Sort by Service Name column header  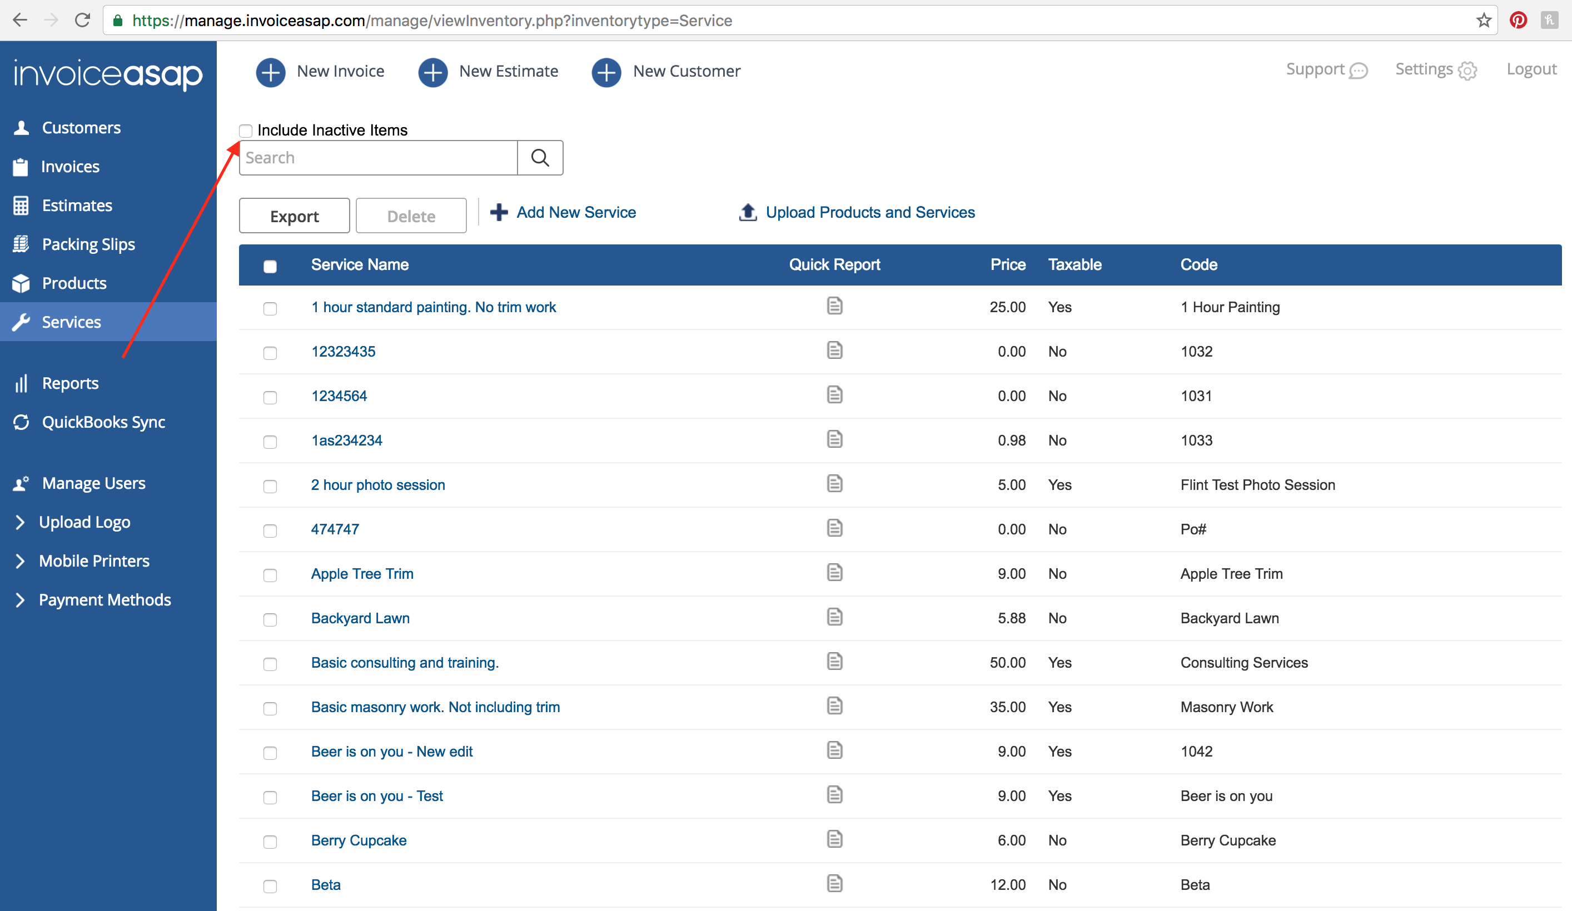(360, 264)
